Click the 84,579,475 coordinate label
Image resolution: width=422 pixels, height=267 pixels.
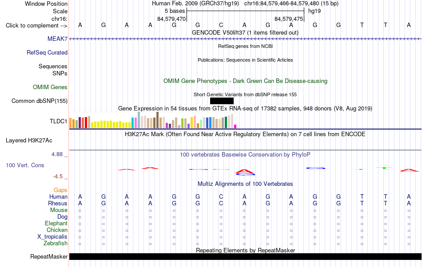[289, 19]
